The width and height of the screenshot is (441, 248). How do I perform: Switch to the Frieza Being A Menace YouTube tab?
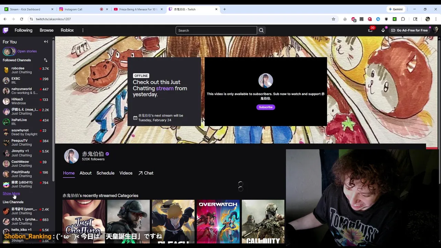pyautogui.click(x=138, y=9)
